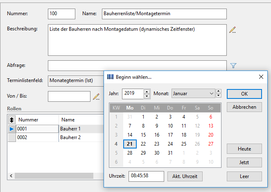Select Bauherr 2 row name
The height and width of the screenshot is (192, 271).
tap(81, 137)
